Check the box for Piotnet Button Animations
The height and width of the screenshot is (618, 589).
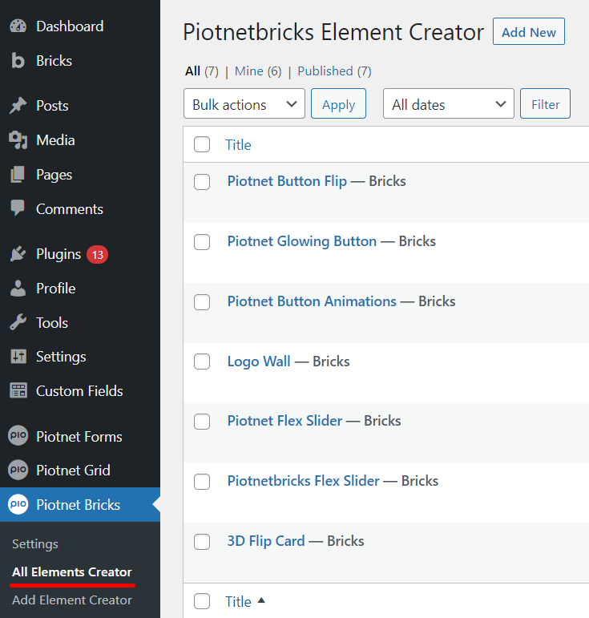202,302
